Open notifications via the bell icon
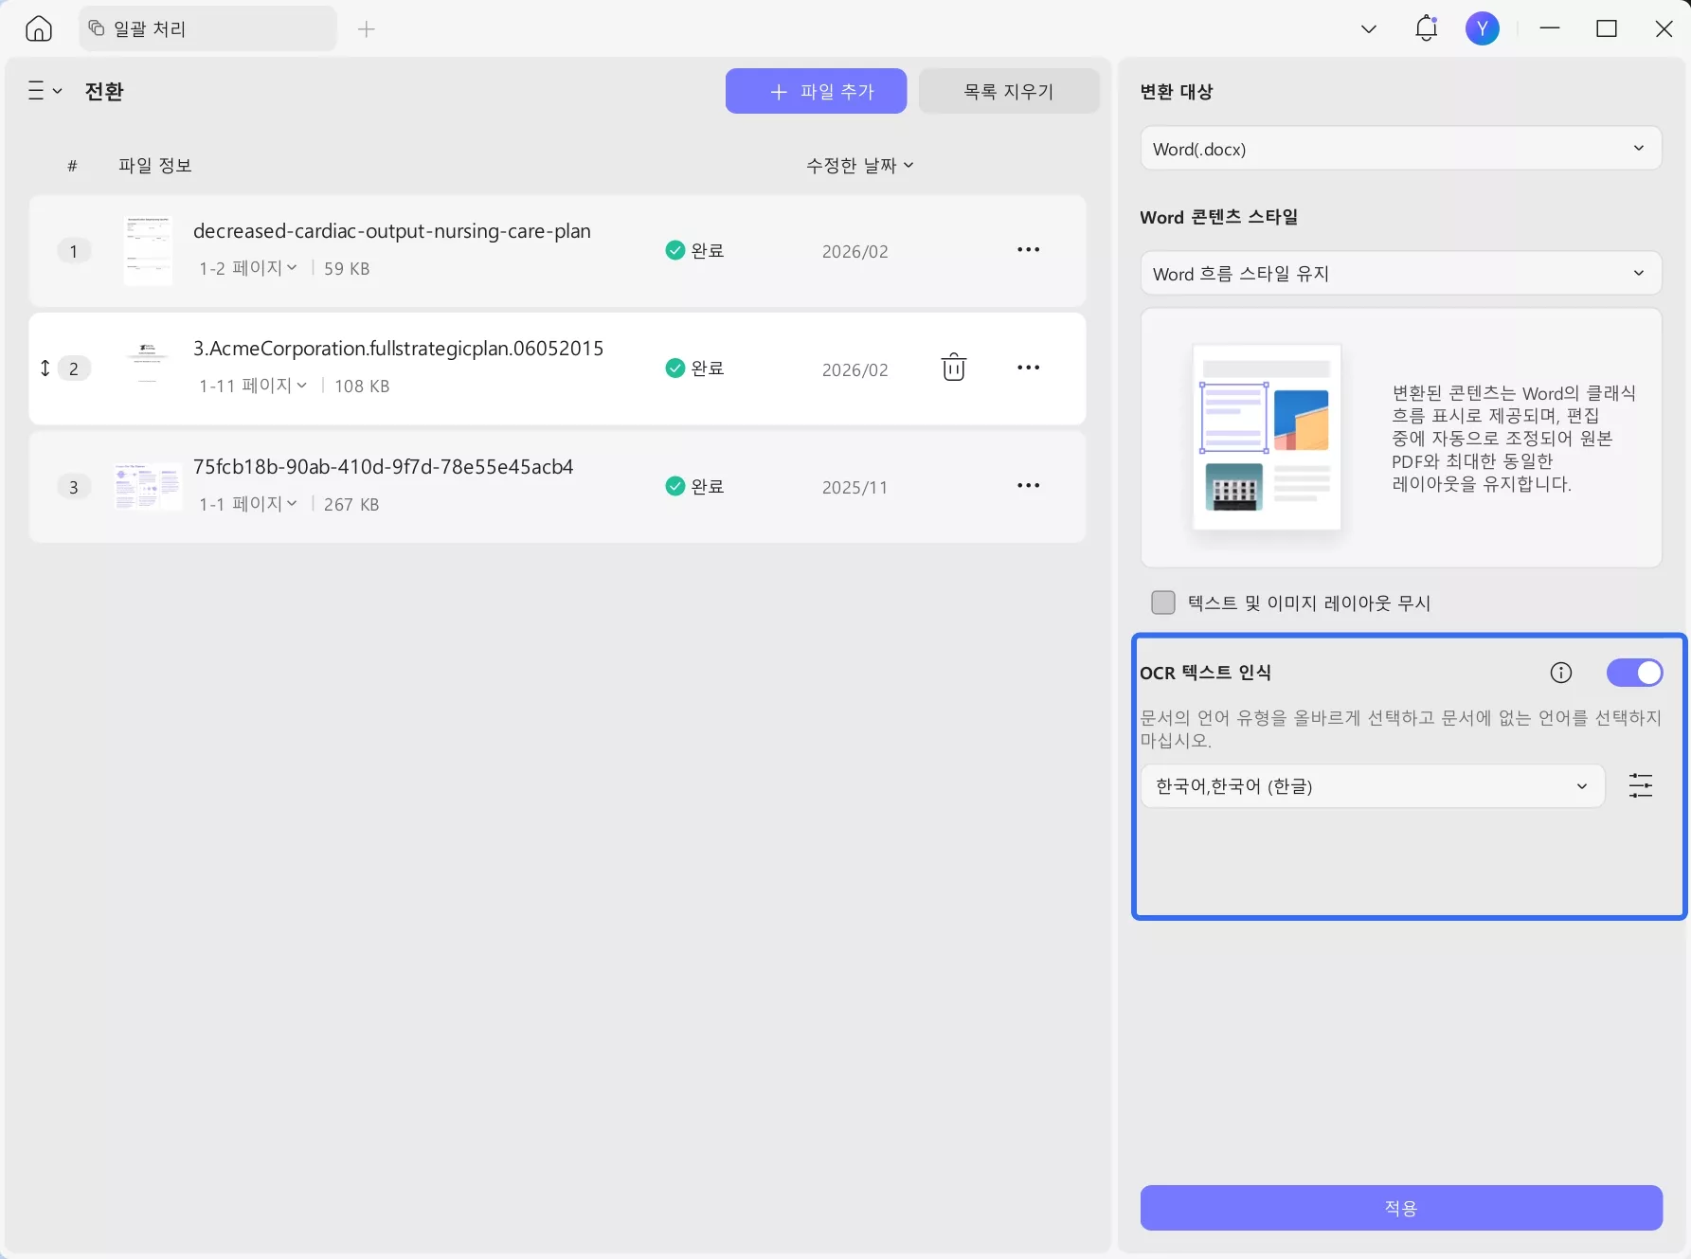The height and width of the screenshot is (1259, 1691). (1426, 28)
